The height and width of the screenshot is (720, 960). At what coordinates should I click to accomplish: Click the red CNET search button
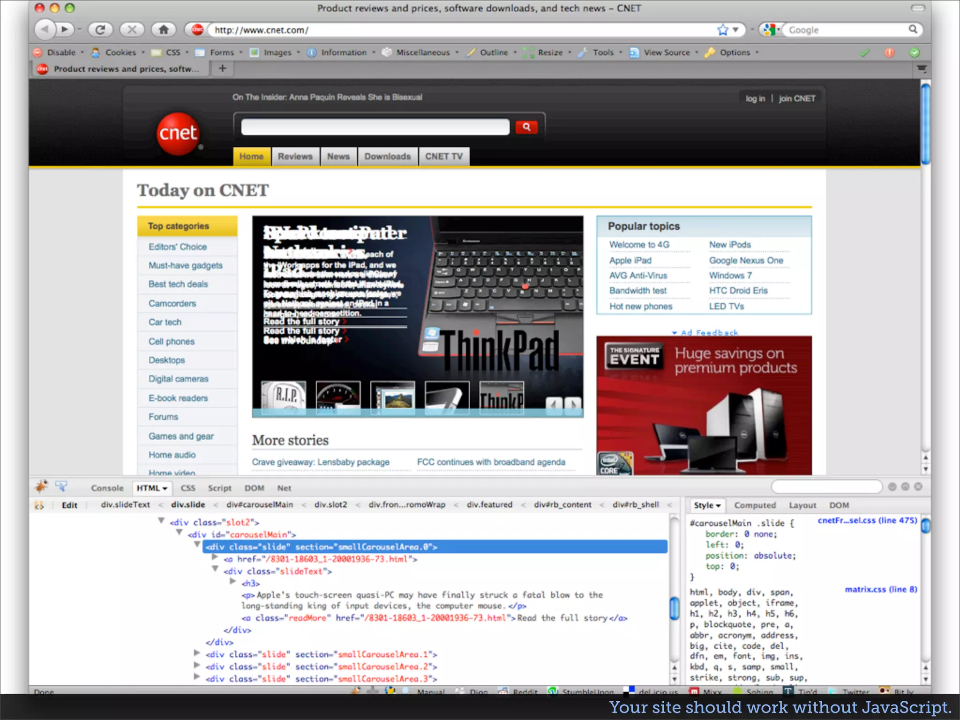(x=526, y=127)
